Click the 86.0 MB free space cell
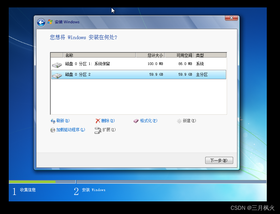Image resolution: width=280 pixels, height=214 pixels. pos(185,64)
